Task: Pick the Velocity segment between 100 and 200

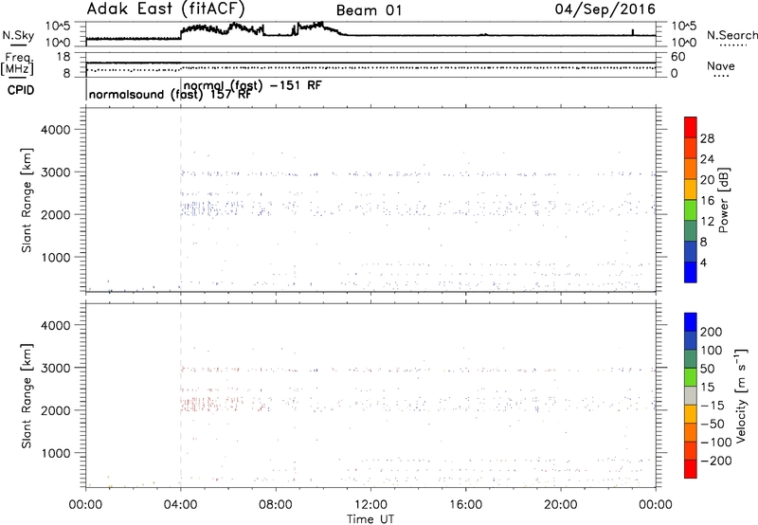Action: coord(691,341)
